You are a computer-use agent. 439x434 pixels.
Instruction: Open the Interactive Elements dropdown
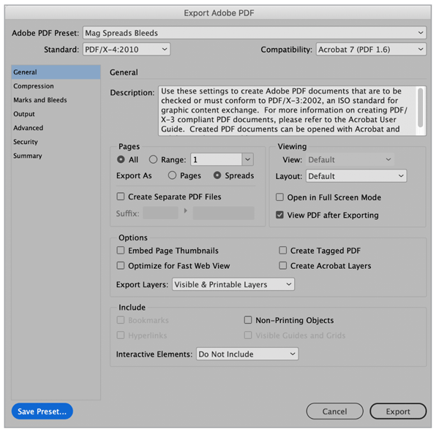tap(247, 354)
